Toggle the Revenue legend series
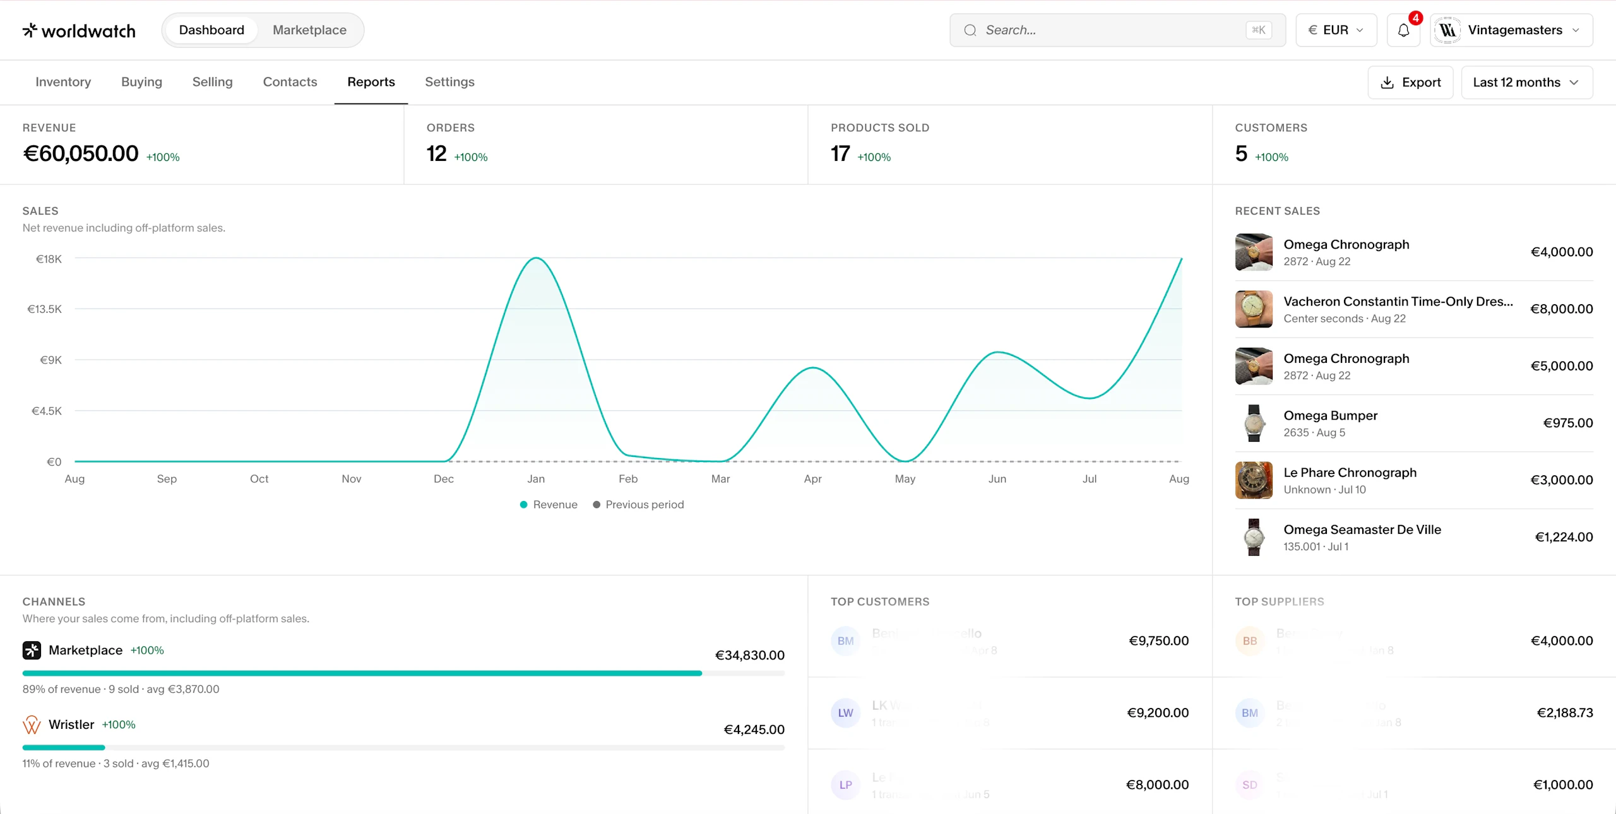The image size is (1616, 814). pyautogui.click(x=549, y=505)
